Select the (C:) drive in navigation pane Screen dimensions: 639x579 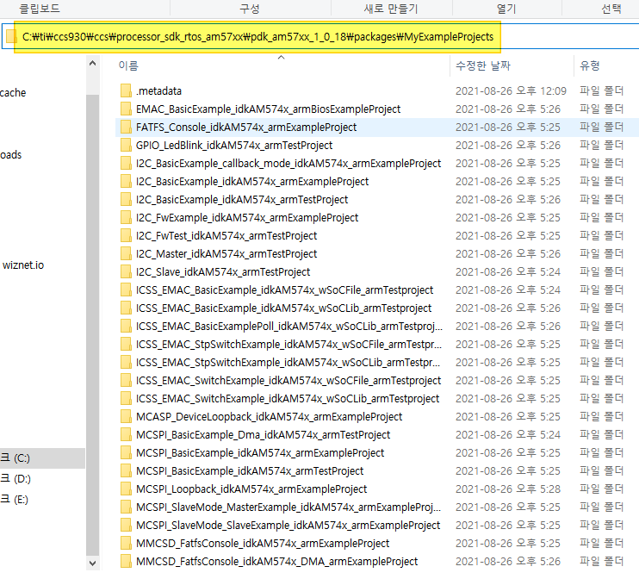point(42,458)
